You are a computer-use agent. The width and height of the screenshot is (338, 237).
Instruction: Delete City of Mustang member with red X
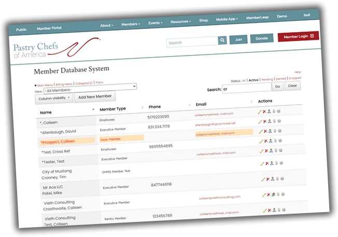[267, 163]
